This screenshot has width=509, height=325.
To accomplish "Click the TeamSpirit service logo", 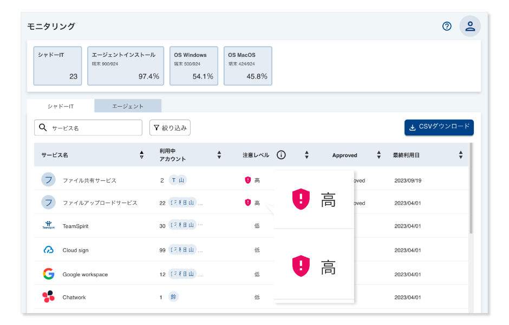I will pos(49,226).
